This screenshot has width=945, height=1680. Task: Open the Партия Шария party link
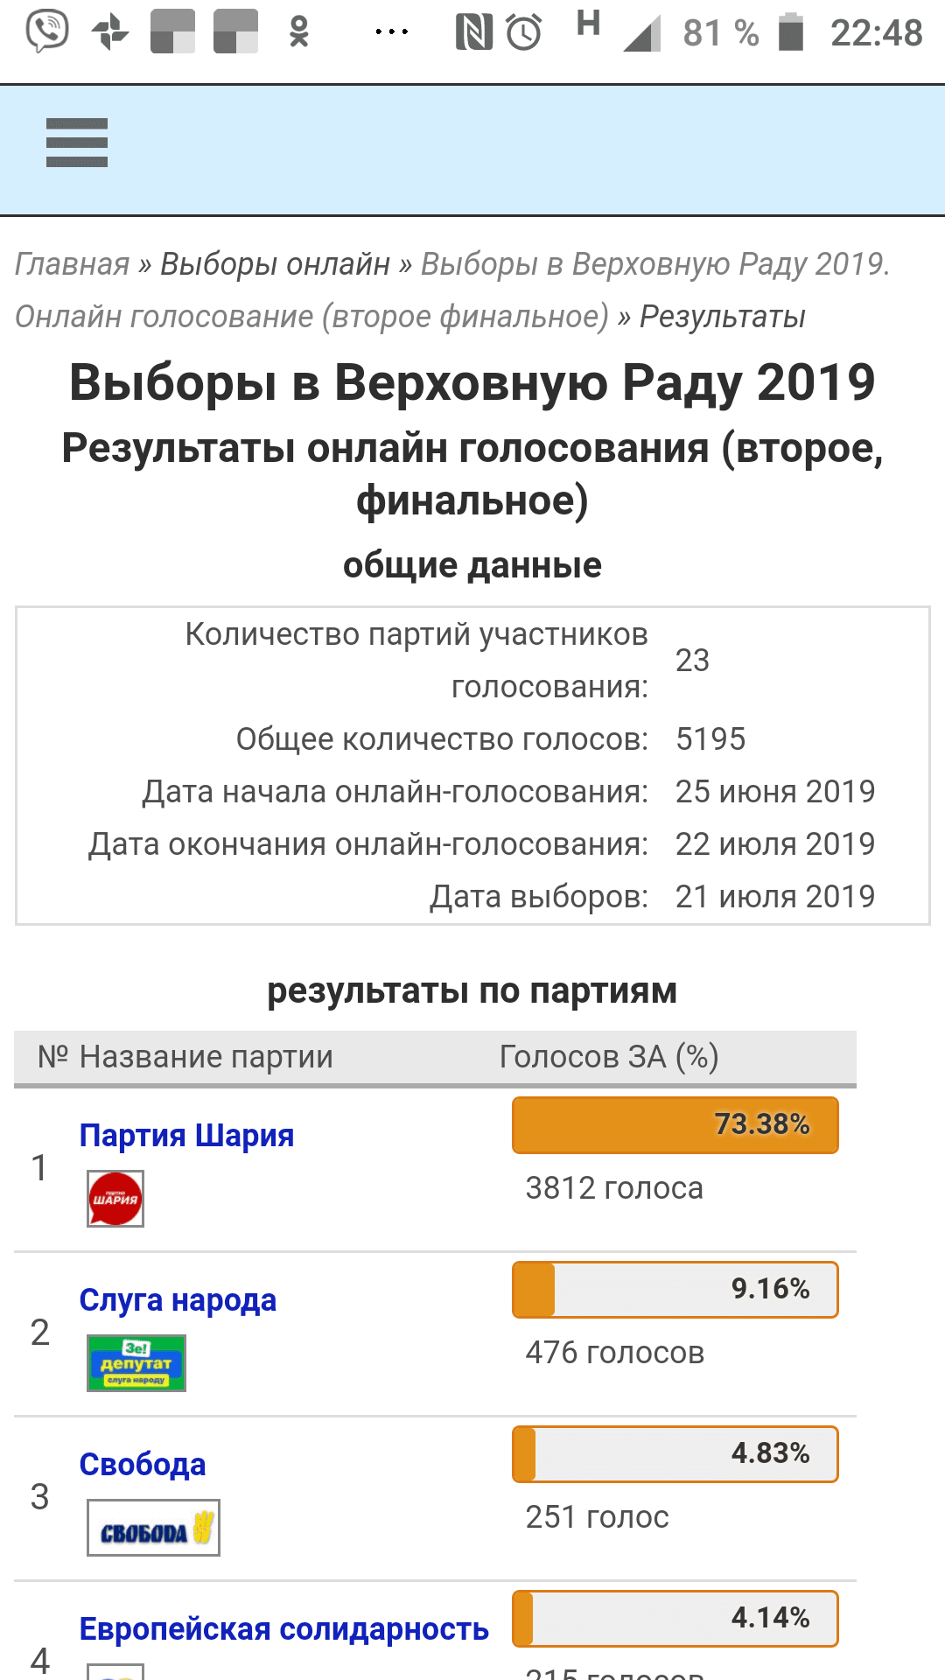click(186, 1136)
